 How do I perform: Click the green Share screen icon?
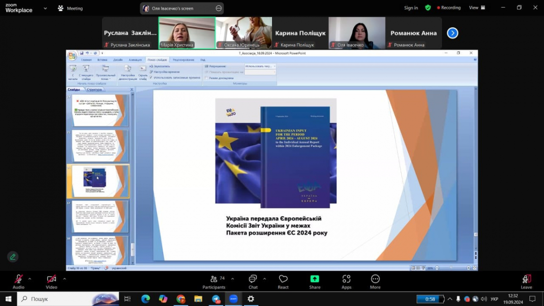point(315,279)
